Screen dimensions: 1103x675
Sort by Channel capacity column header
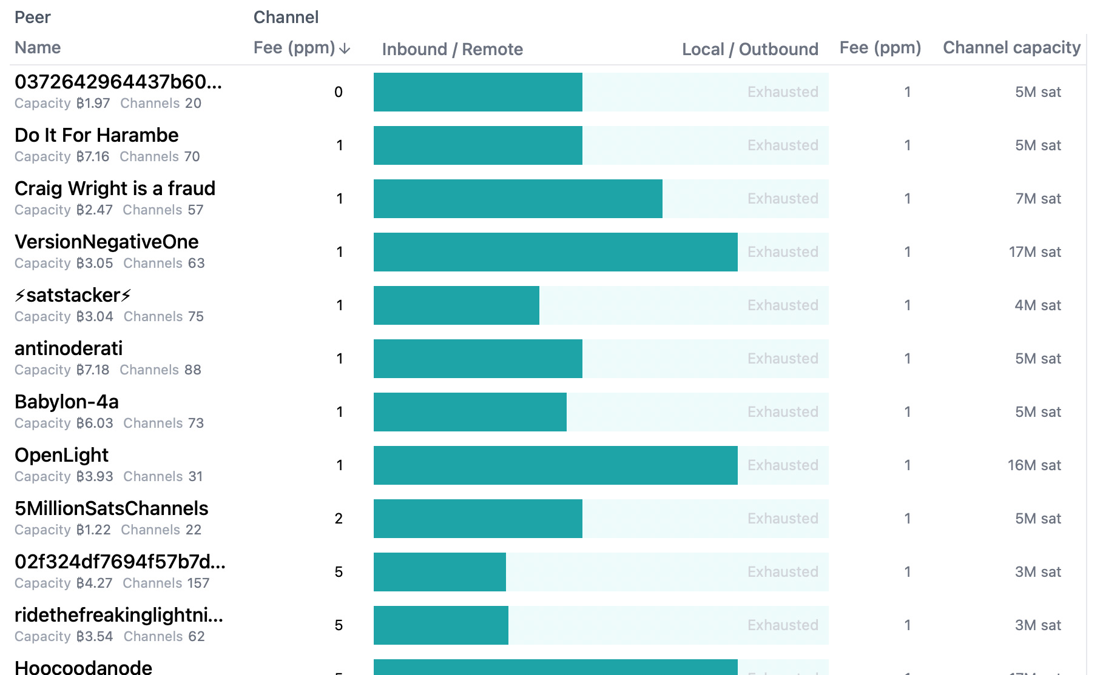(x=1011, y=47)
